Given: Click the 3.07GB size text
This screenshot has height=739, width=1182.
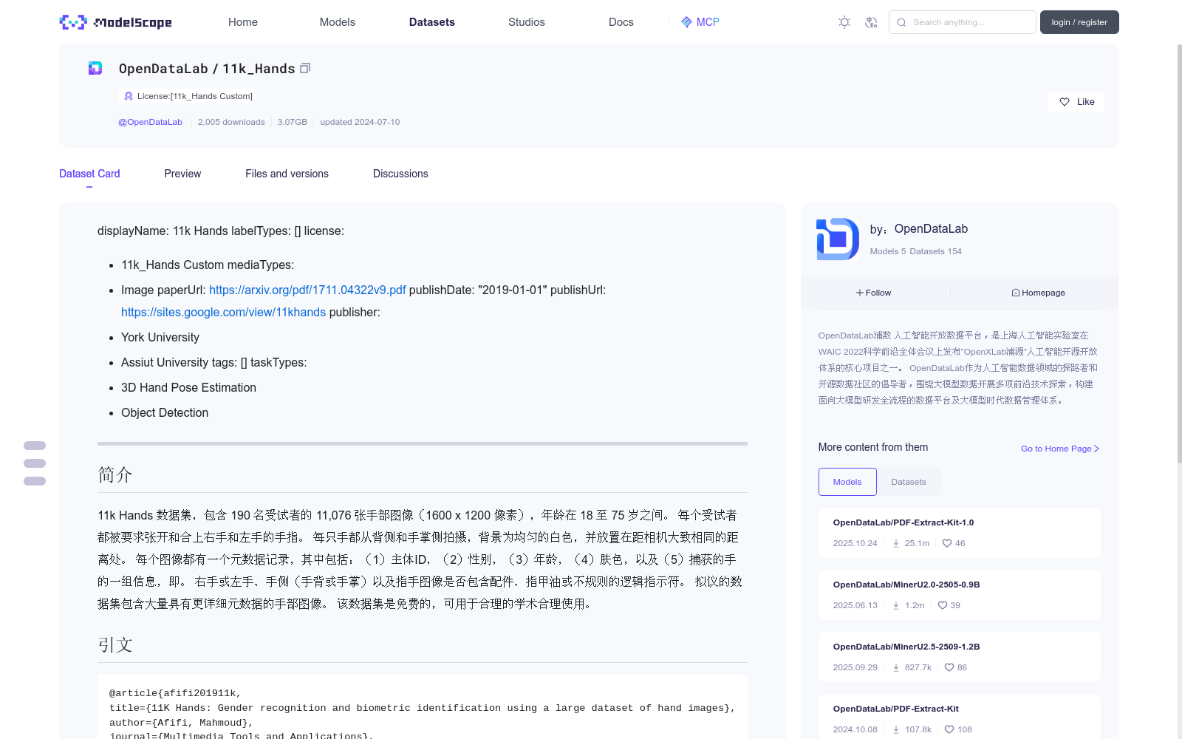Looking at the screenshot, I should click(293, 122).
